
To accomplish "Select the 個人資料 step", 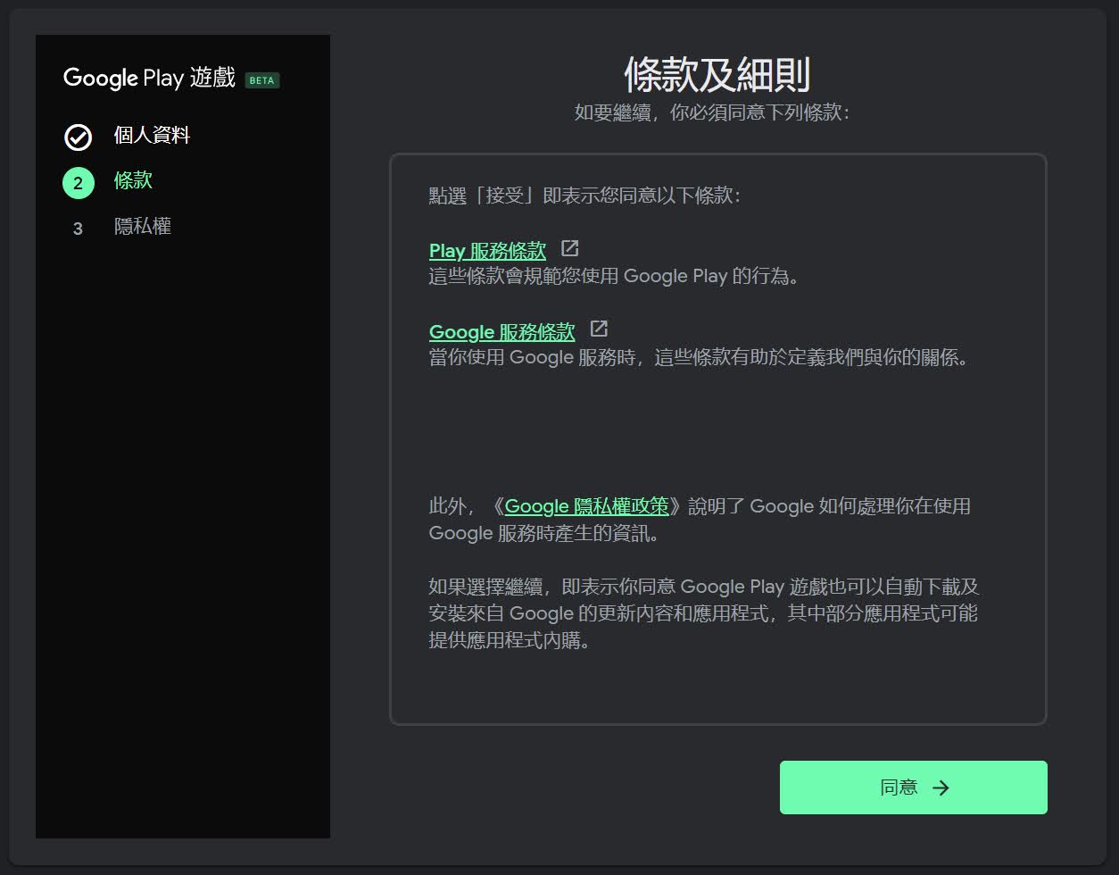I will [152, 136].
